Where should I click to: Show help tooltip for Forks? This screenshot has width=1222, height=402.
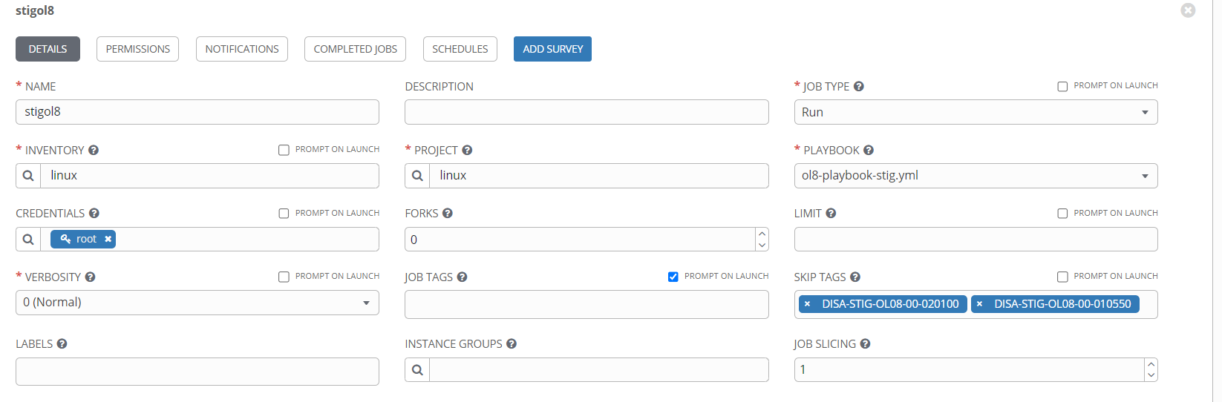click(x=448, y=213)
